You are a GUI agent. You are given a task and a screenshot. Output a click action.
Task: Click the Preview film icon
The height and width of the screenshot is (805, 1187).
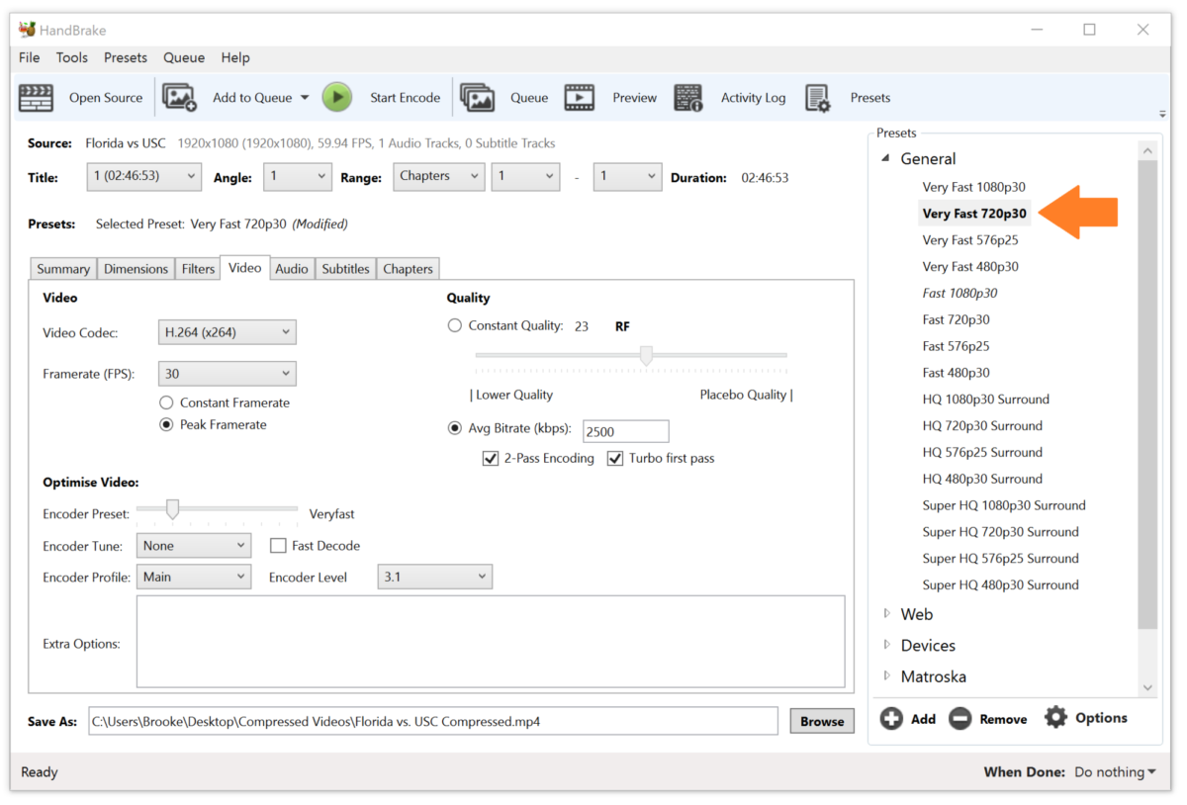[580, 97]
